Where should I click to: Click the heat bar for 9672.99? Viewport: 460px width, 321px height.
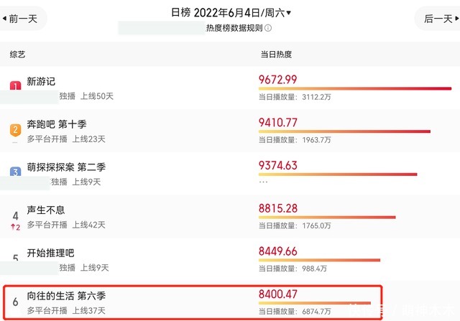click(x=354, y=88)
